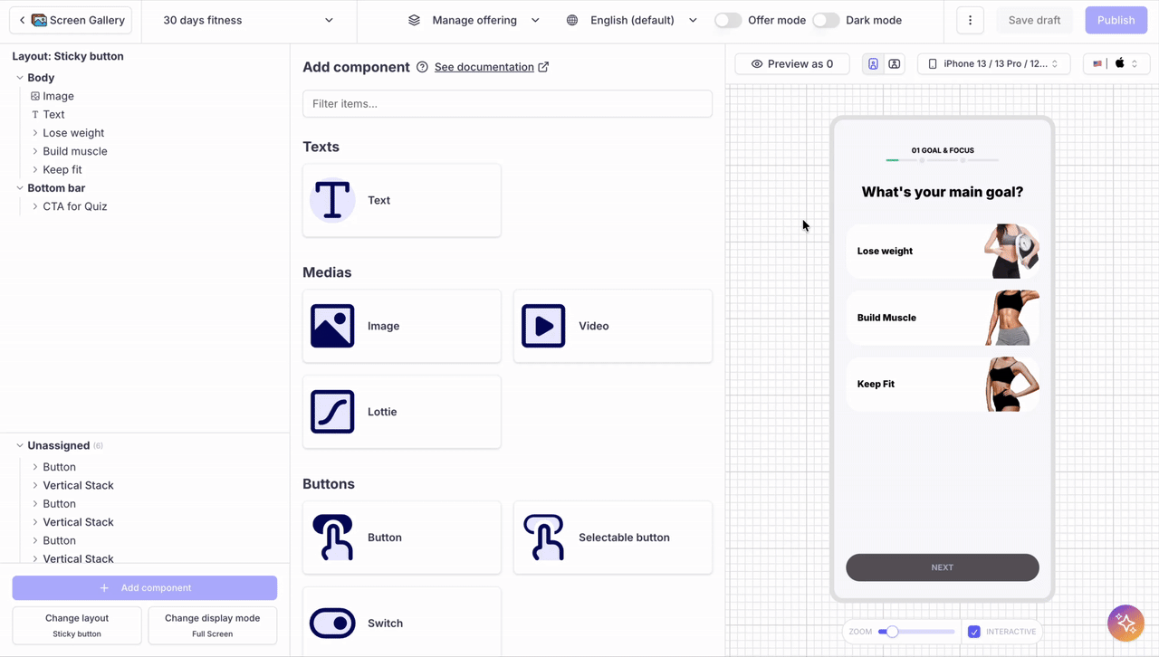This screenshot has width=1159, height=657.
Task: Click the progress bar in phone preview
Action: (x=943, y=160)
